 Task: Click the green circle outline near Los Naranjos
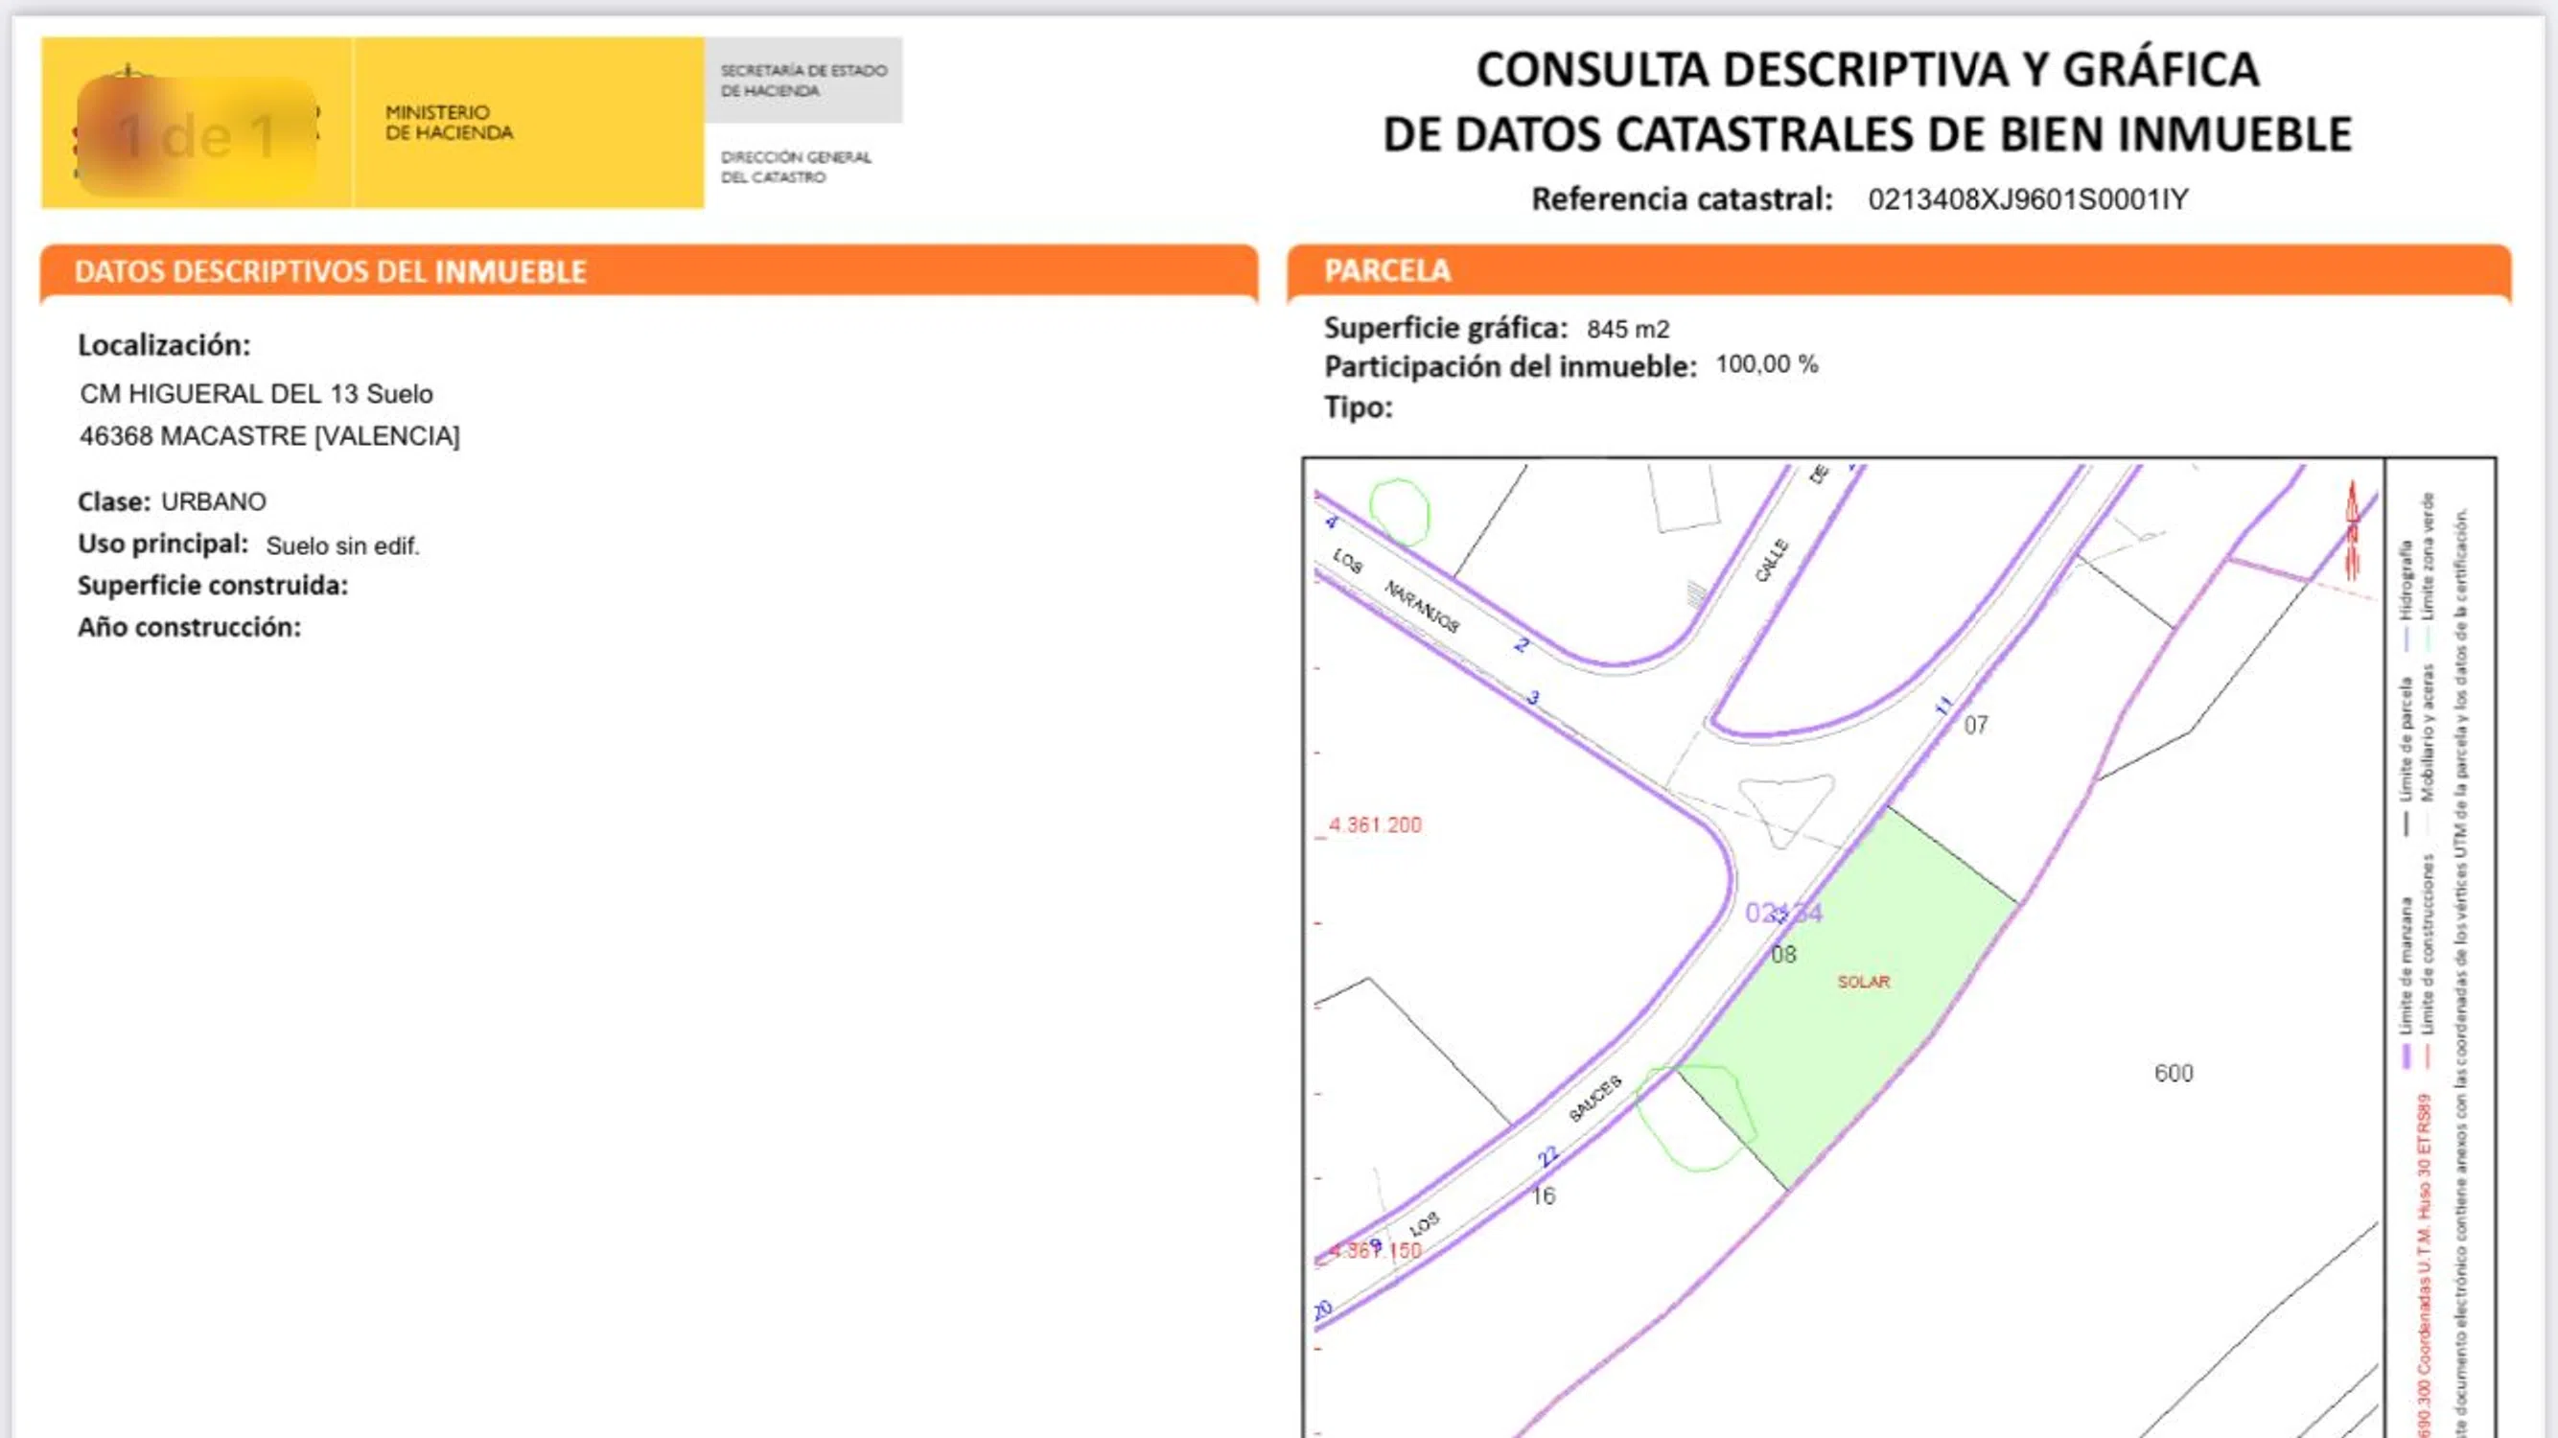pos(1399,511)
